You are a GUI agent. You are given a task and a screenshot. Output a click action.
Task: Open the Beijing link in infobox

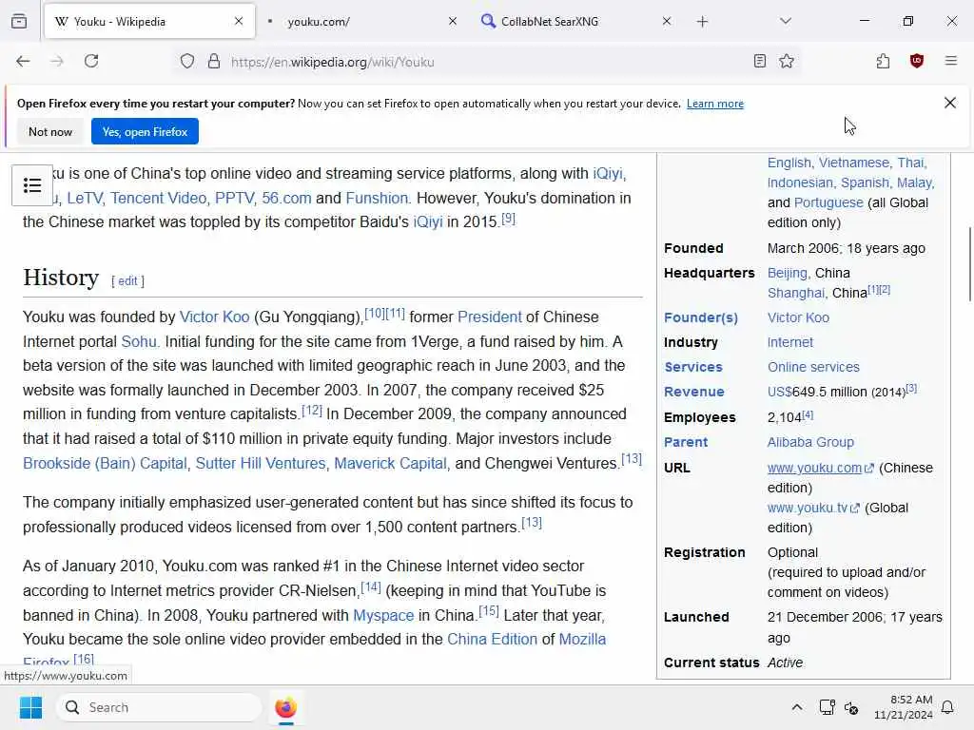[787, 273]
